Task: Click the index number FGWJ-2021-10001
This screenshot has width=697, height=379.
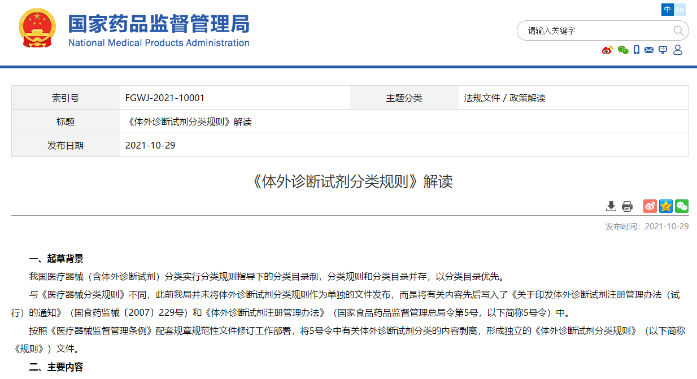Action: pyautogui.click(x=165, y=98)
